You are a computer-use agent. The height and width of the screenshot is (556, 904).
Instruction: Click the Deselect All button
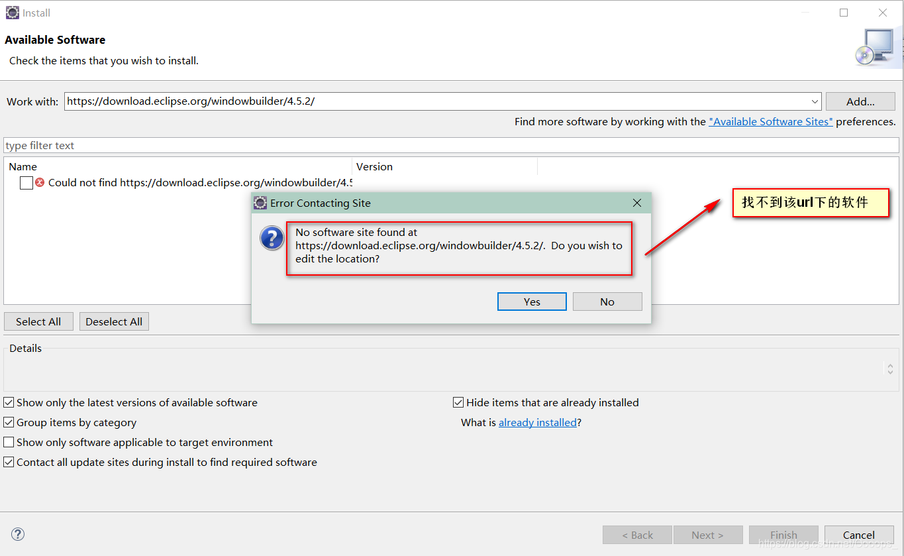(x=114, y=321)
